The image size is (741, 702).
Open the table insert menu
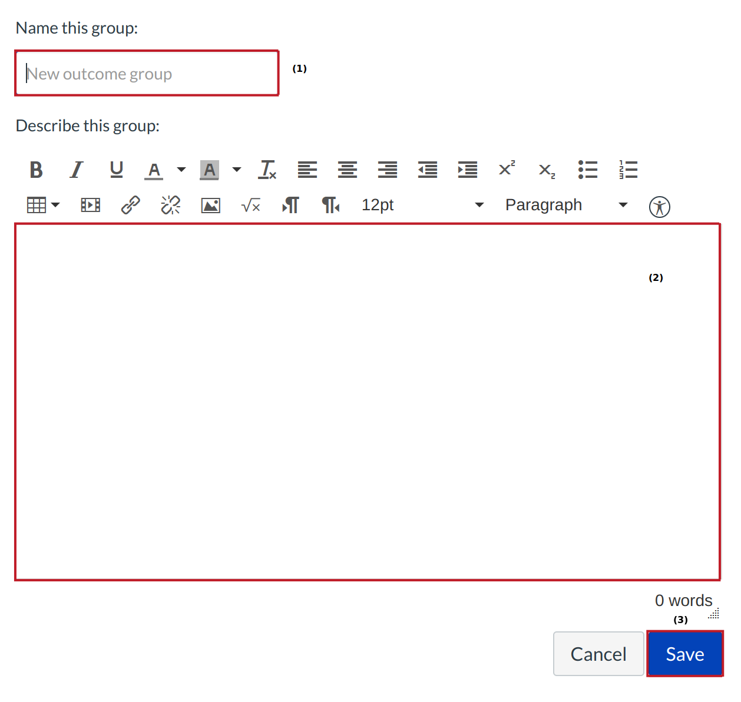click(43, 205)
